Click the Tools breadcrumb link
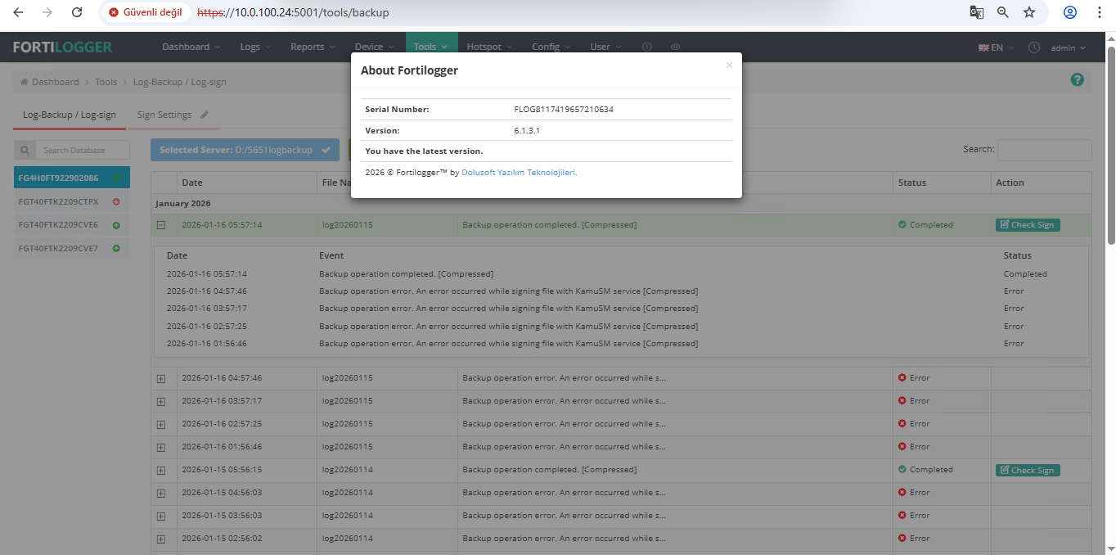This screenshot has width=1116, height=555. tap(106, 82)
